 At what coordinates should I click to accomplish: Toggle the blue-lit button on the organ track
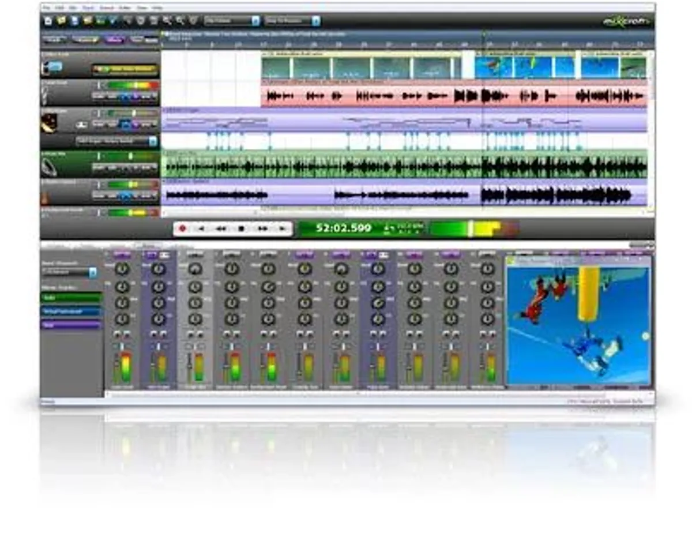tap(125, 124)
